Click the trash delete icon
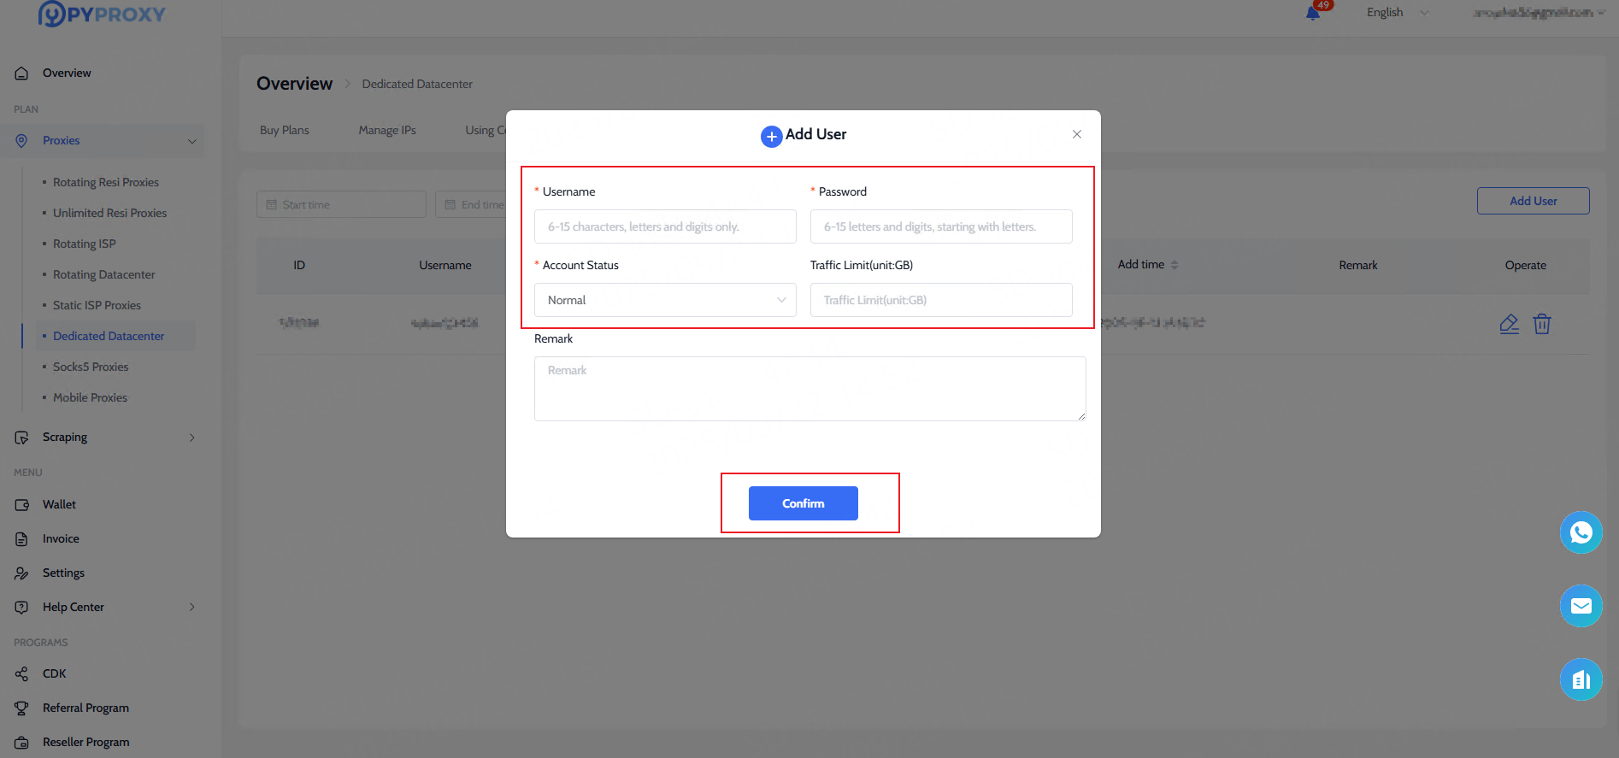Viewport: 1619px width, 758px height. point(1541,324)
